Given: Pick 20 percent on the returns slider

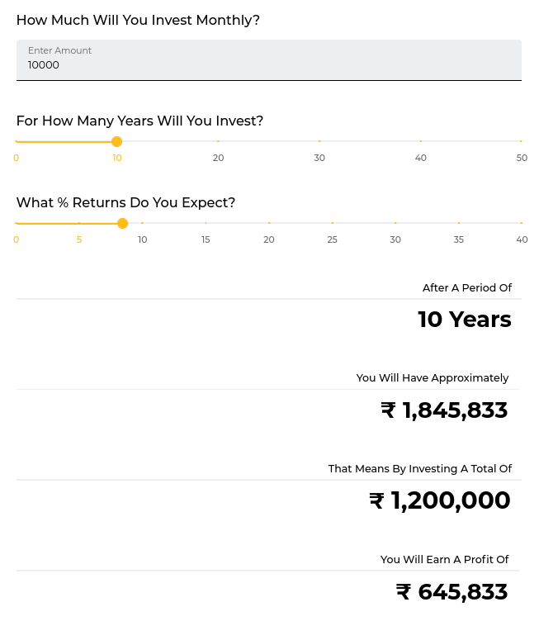Looking at the screenshot, I should 269,223.
